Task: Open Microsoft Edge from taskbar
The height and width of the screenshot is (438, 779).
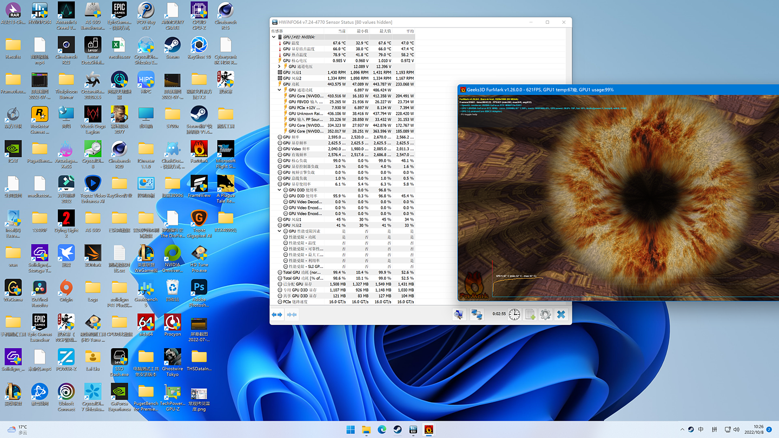Action: pos(382,430)
